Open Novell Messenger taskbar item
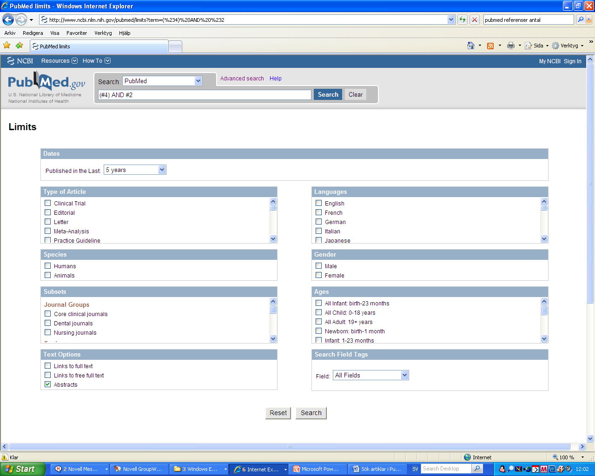 (80, 469)
